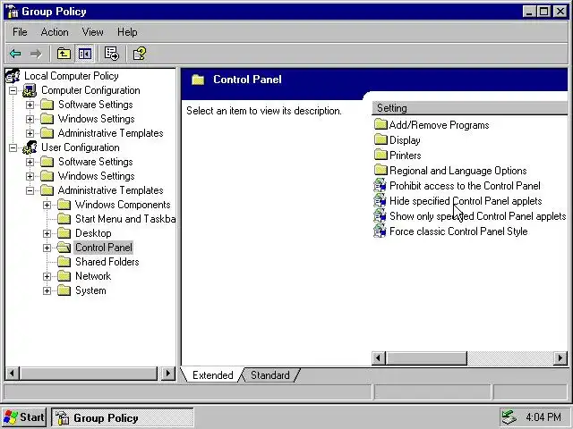573x429 pixels.
Task: Select 'Windows Settings' under User Configuration
Action: point(97,176)
